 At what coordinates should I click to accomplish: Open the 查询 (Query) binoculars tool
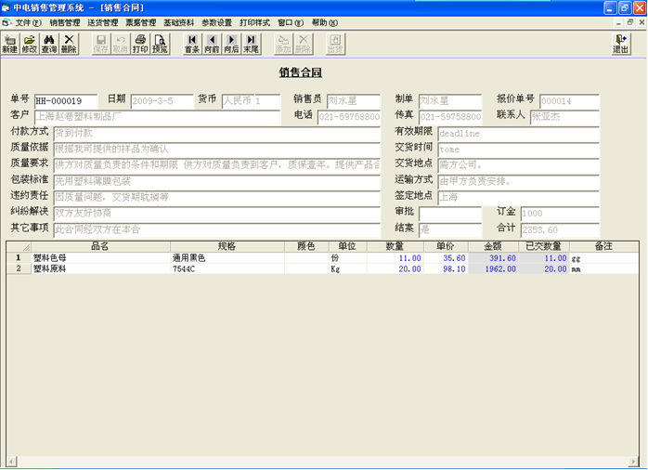[49, 44]
